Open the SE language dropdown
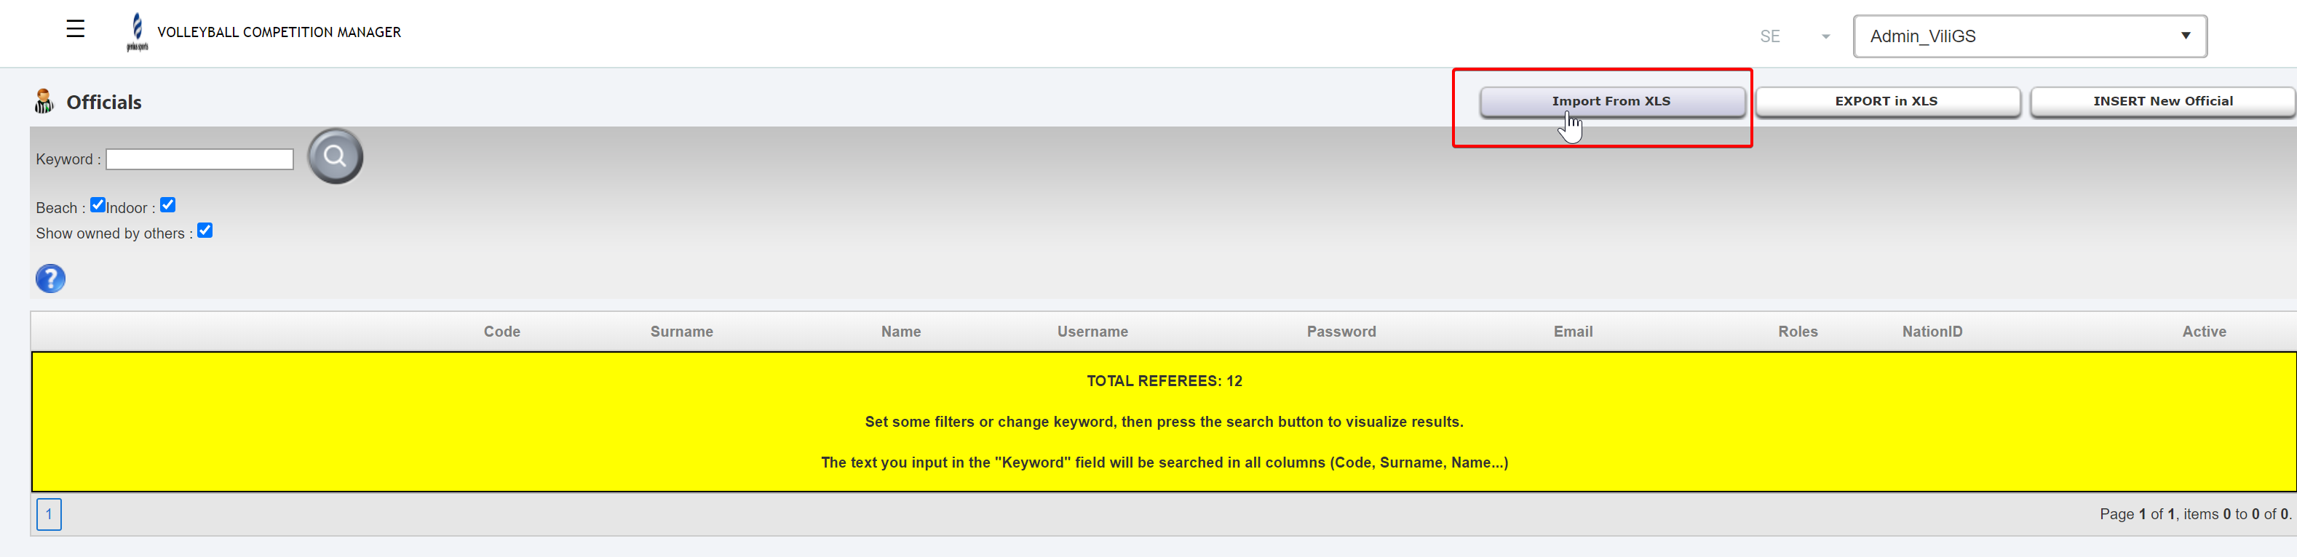The height and width of the screenshot is (557, 2297). coord(1794,36)
